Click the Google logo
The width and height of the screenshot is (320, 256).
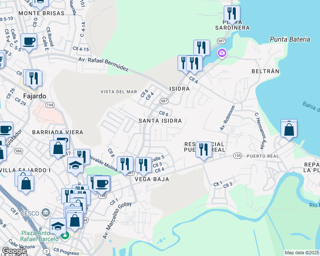click(15, 251)
